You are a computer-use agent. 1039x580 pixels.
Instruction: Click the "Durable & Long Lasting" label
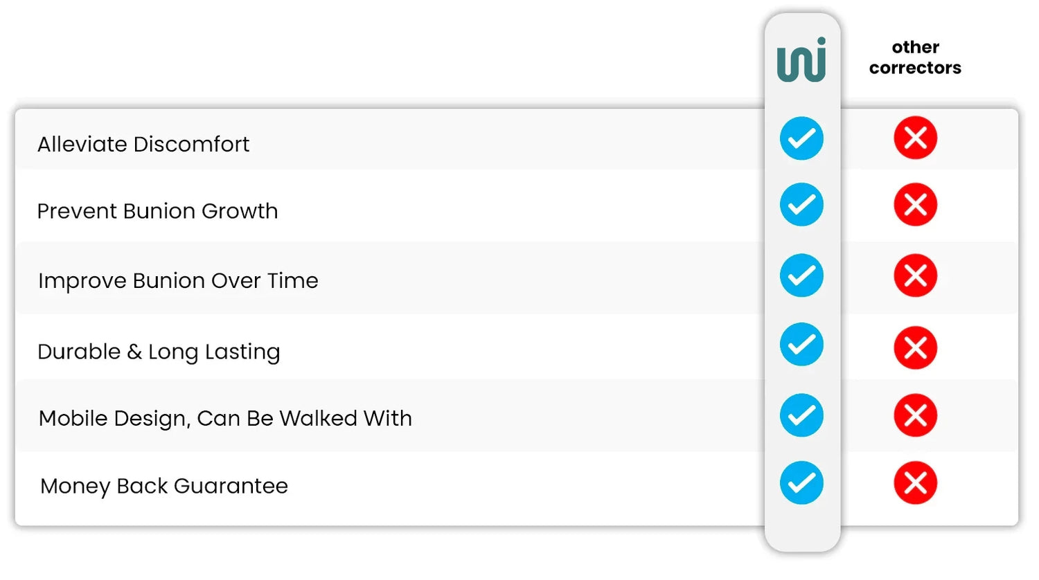tap(159, 352)
